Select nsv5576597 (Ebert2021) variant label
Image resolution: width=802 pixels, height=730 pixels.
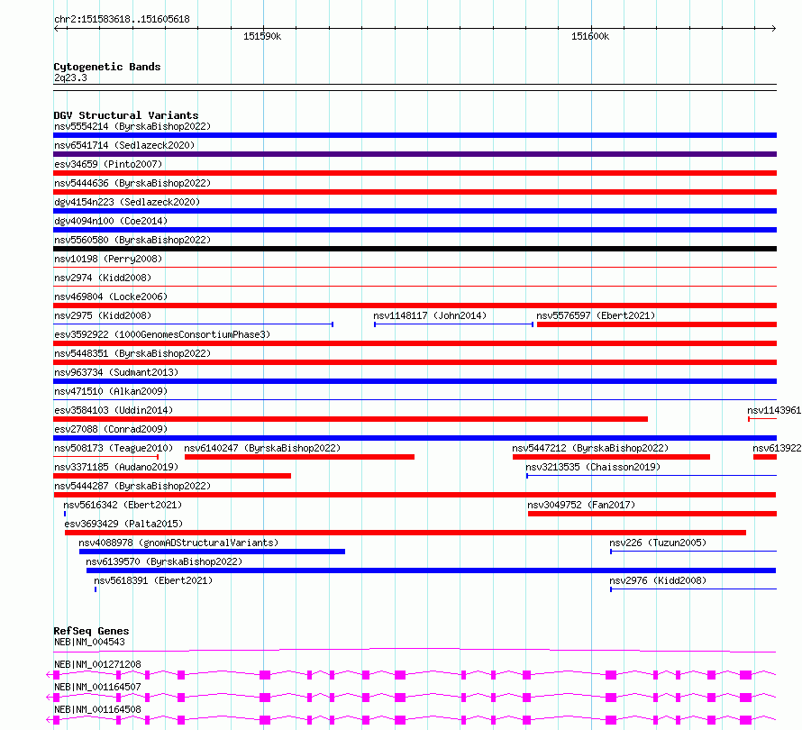coord(596,315)
